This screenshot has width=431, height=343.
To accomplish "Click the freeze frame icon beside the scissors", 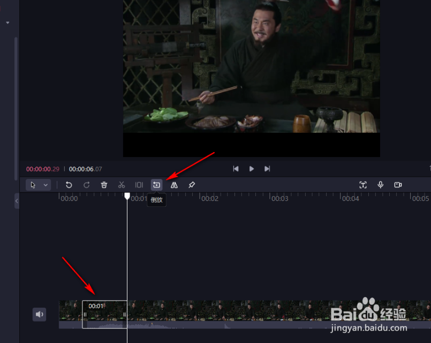I will [139, 185].
